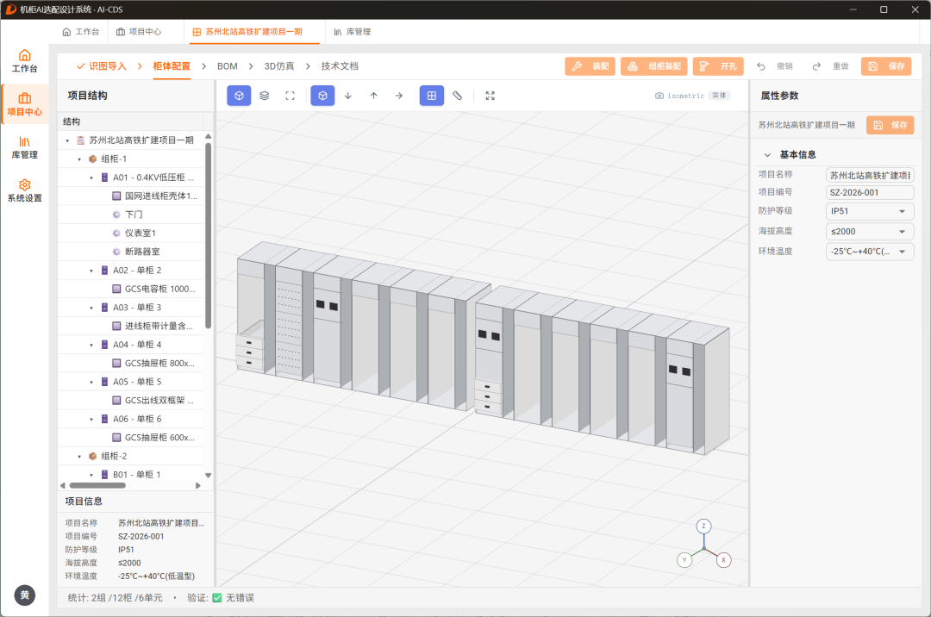931x617 pixels.
Task: Select the 断路器室 tree item
Action: tap(142, 252)
